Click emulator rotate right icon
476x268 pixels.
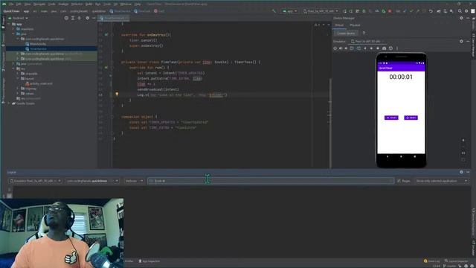pyautogui.click(x=358, y=48)
